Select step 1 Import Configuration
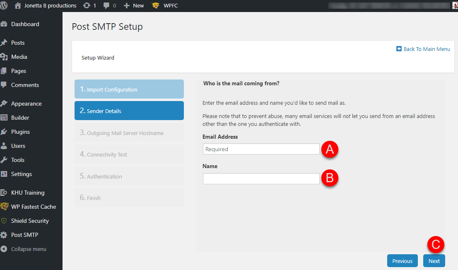This screenshot has height=270, width=458. pyautogui.click(x=129, y=89)
